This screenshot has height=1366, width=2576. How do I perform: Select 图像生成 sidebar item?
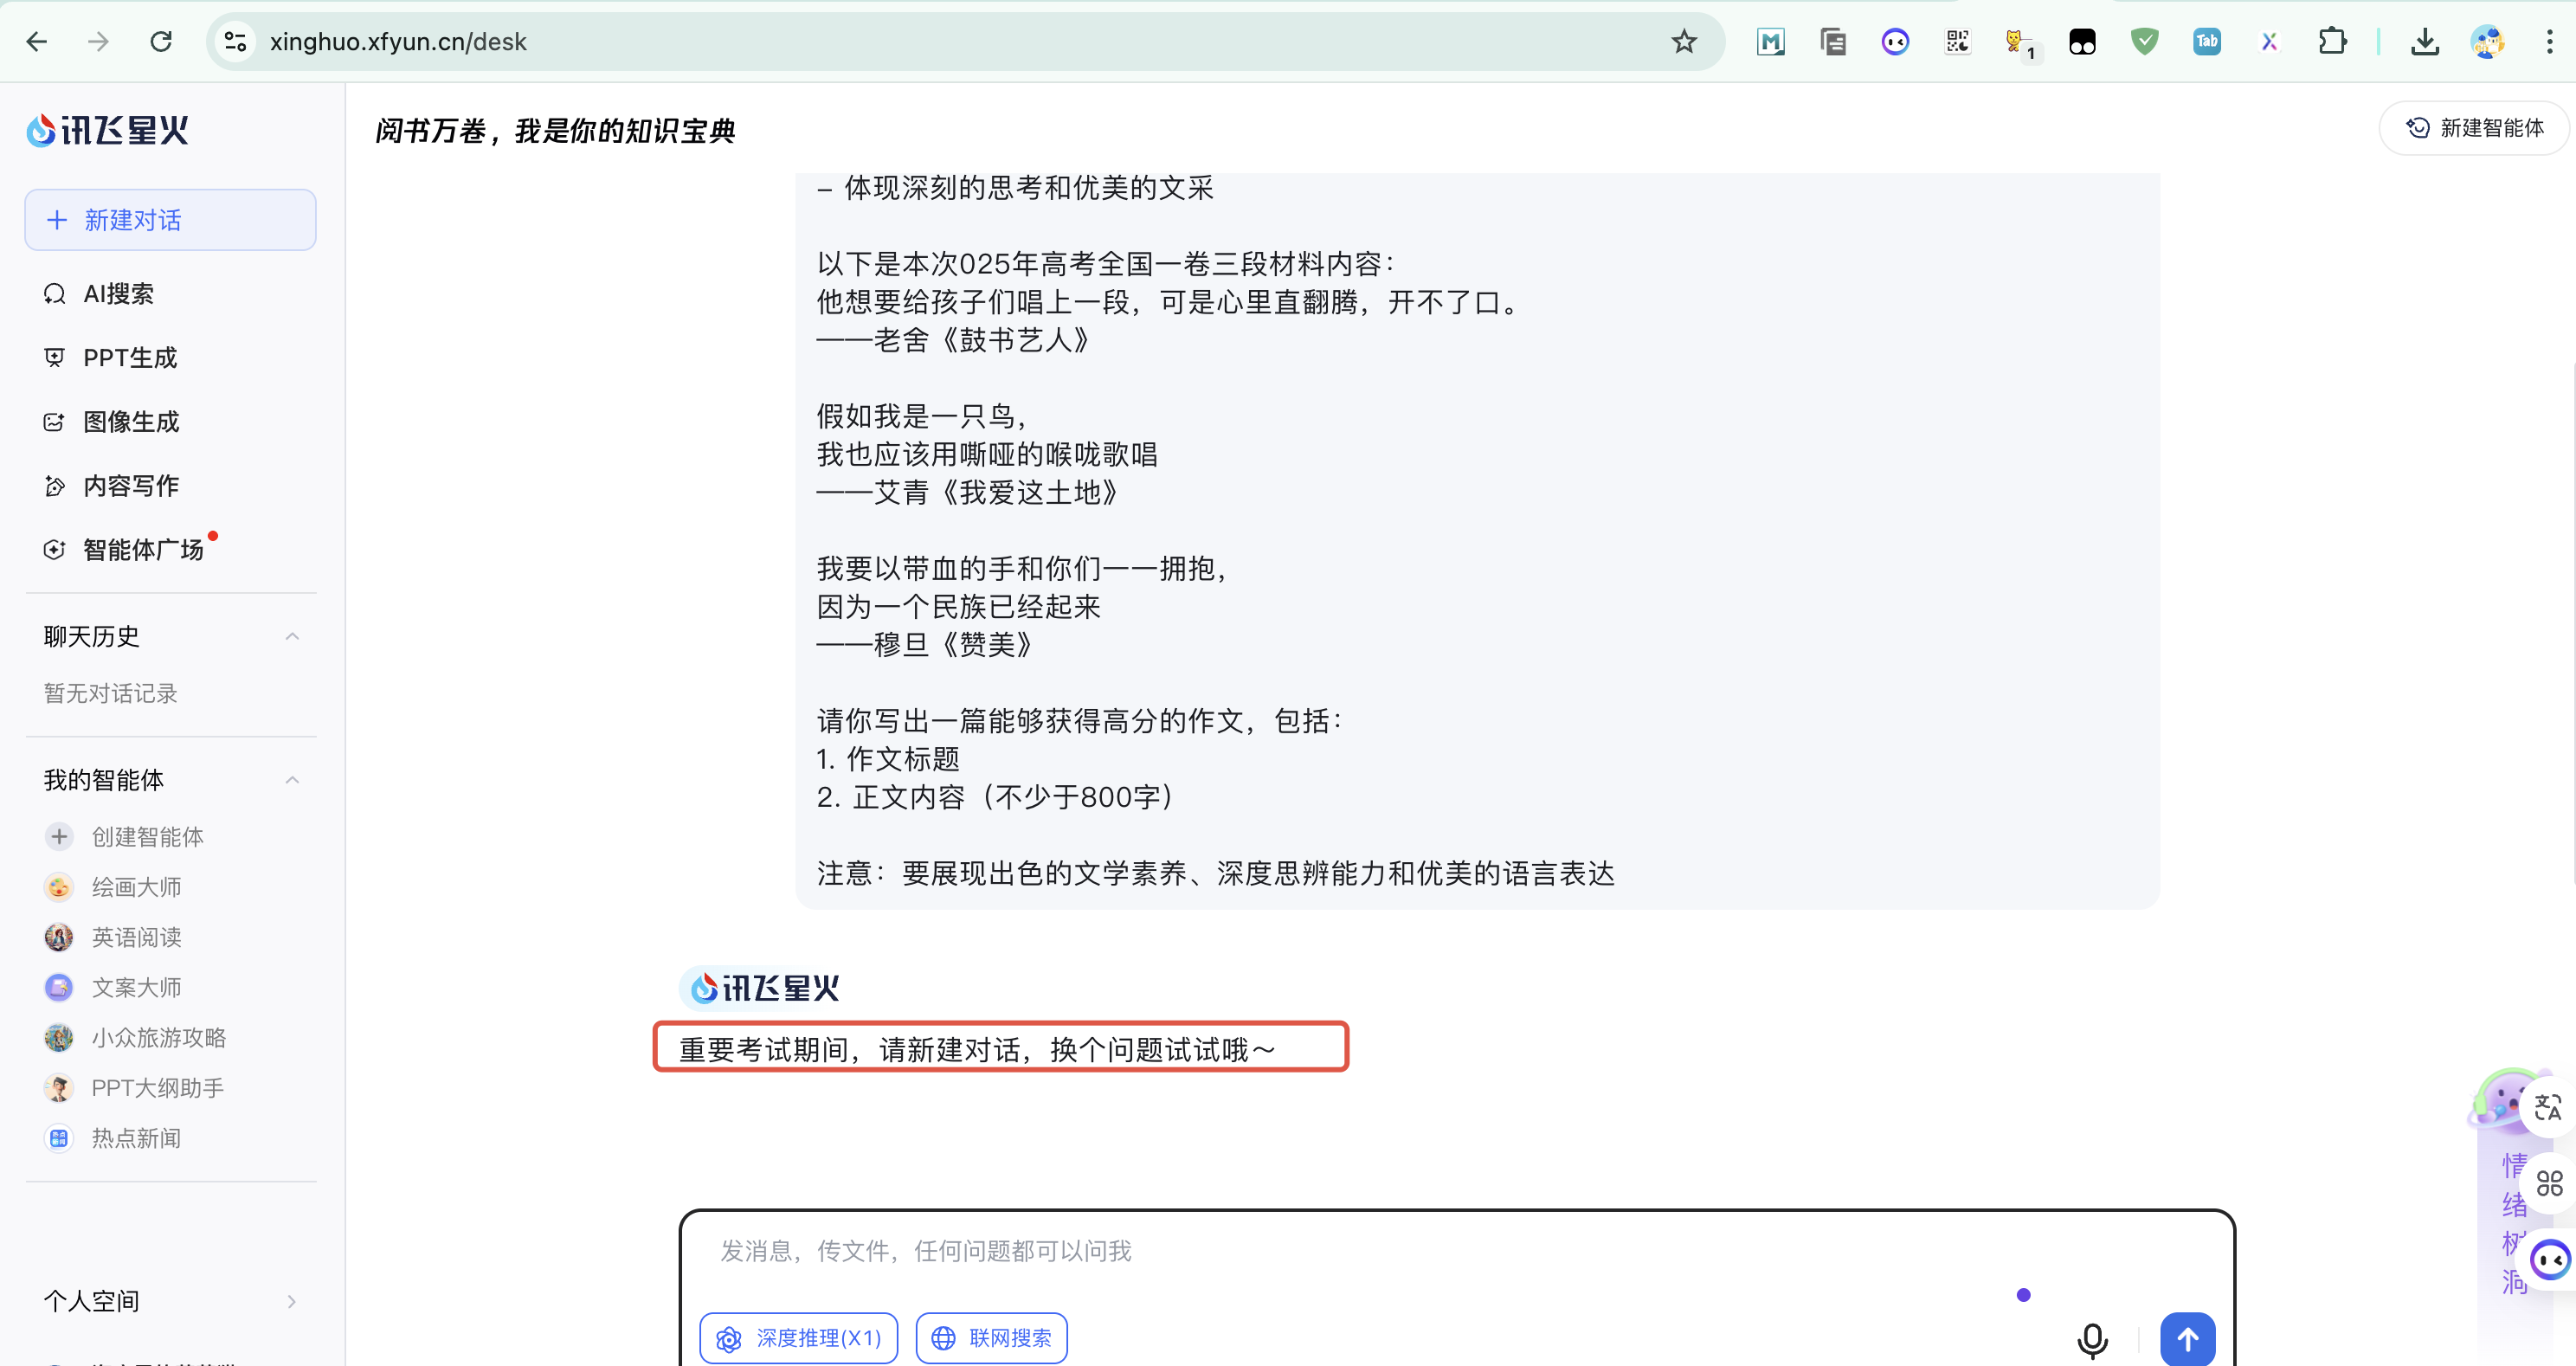click(x=130, y=422)
